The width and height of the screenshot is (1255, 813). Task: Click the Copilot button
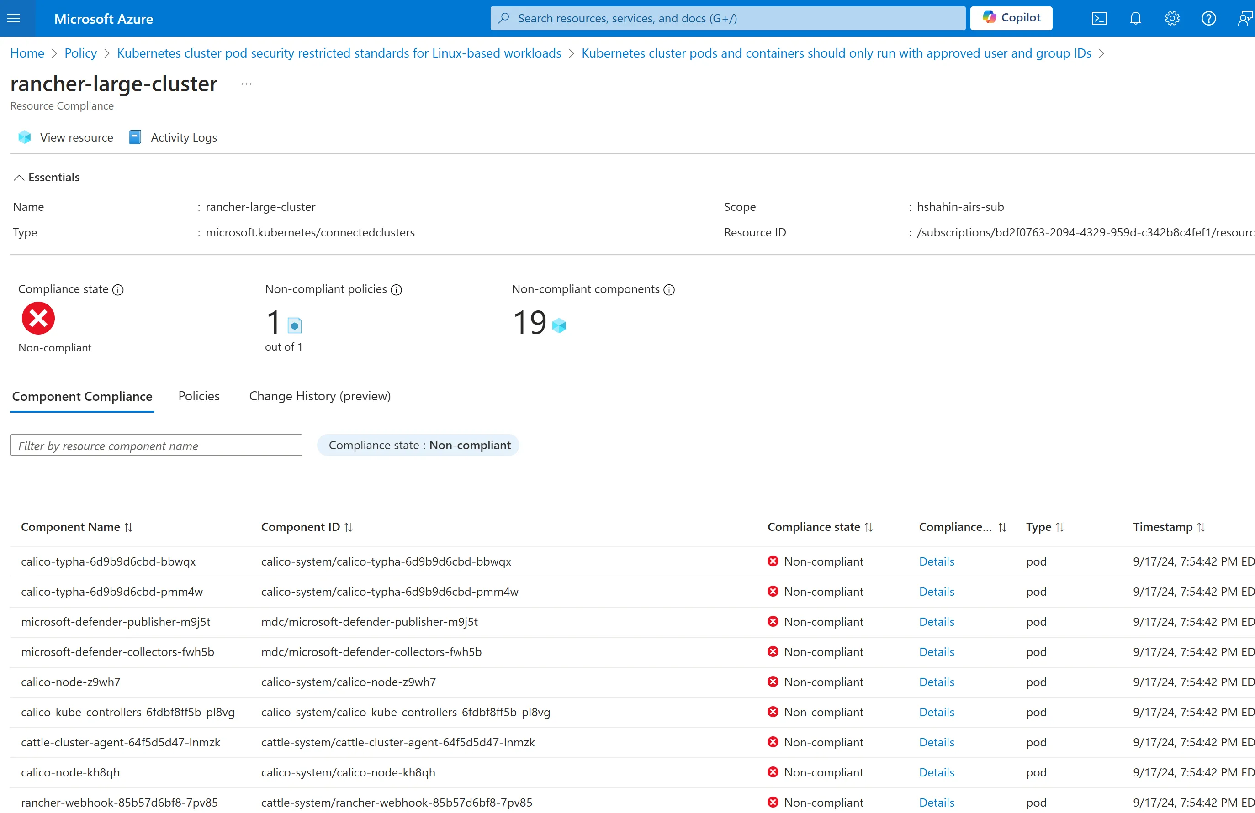[x=1011, y=18]
